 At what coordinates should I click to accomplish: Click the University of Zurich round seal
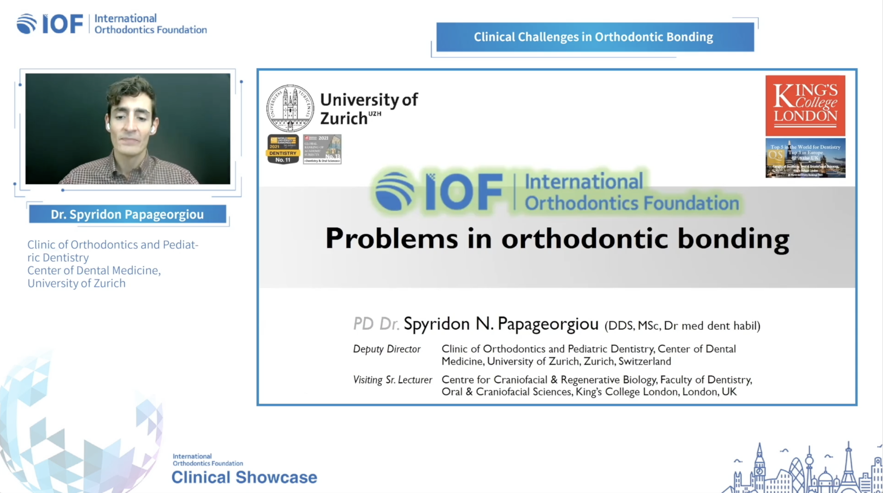tap(290, 108)
